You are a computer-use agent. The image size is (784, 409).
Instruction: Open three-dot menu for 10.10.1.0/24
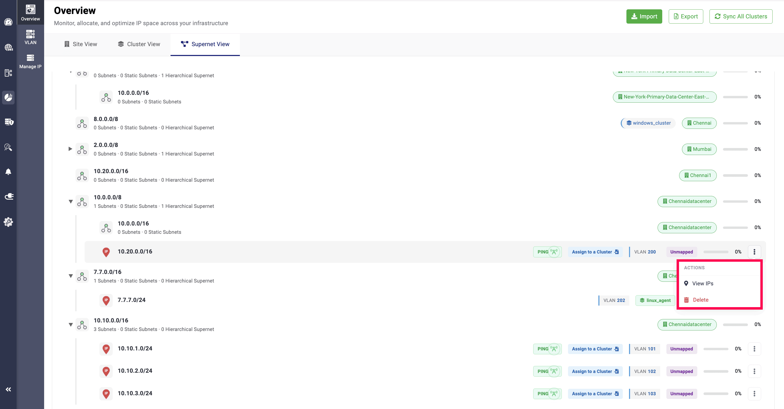click(x=754, y=349)
